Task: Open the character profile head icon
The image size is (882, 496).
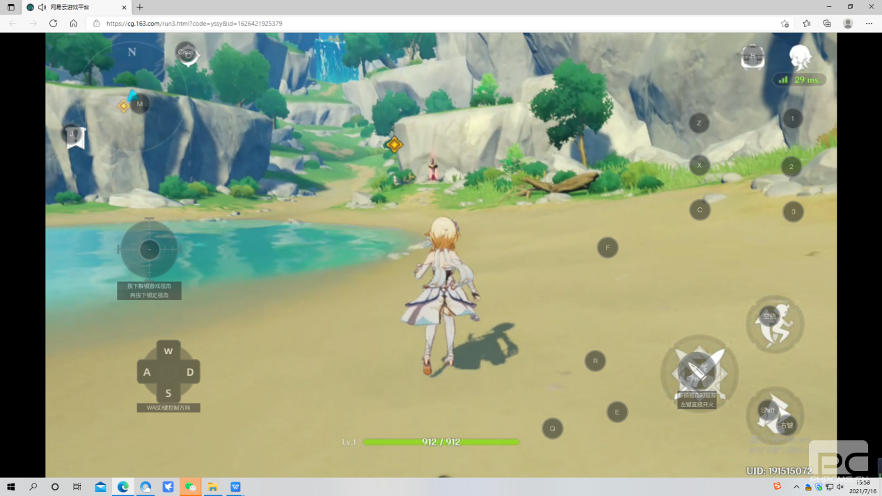Action: tap(801, 58)
